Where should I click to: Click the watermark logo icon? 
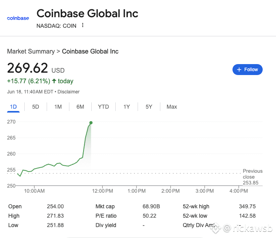[x=216, y=228]
